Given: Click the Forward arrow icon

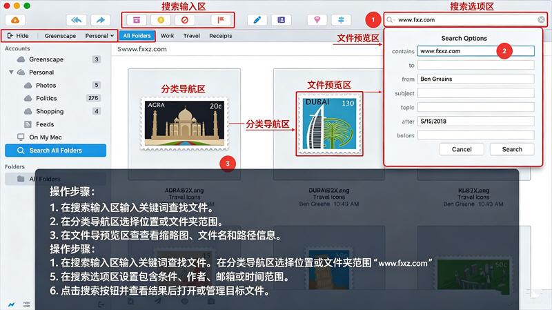Looking at the screenshot, I should coord(101,20).
